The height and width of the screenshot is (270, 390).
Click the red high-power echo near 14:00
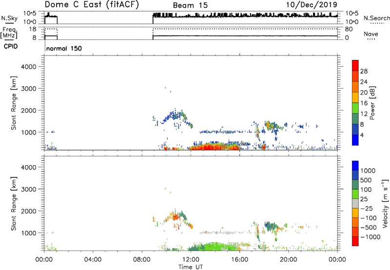(214, 147)
